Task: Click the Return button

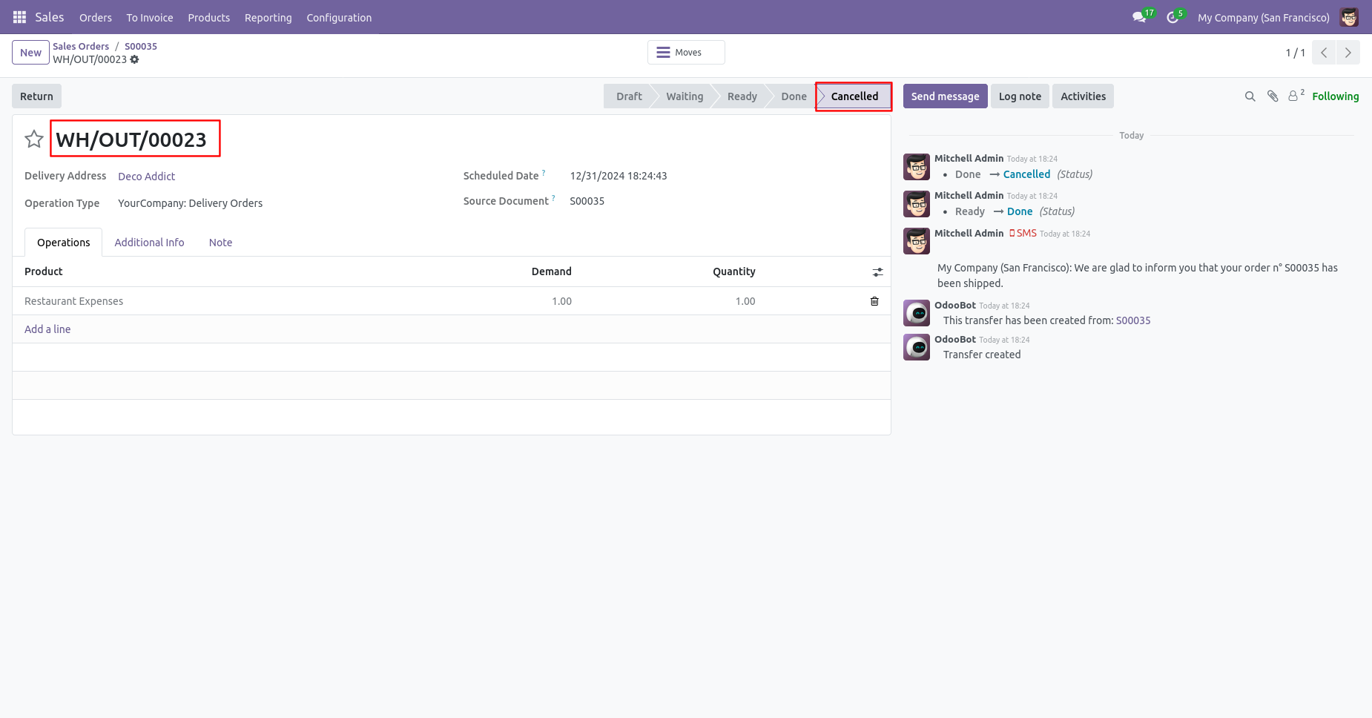Action: pos(36,96)
